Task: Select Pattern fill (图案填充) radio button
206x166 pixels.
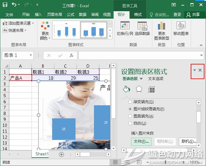Action: 130,116
